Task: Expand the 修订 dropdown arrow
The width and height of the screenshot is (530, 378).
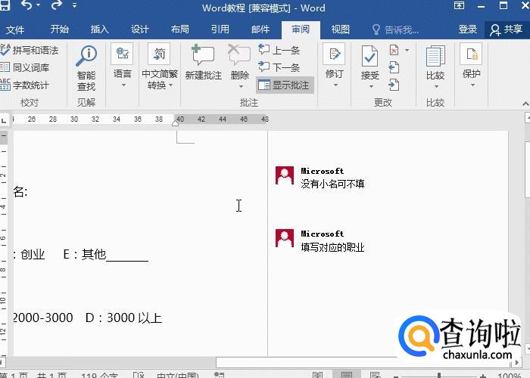Action: (x=335, y=85)
